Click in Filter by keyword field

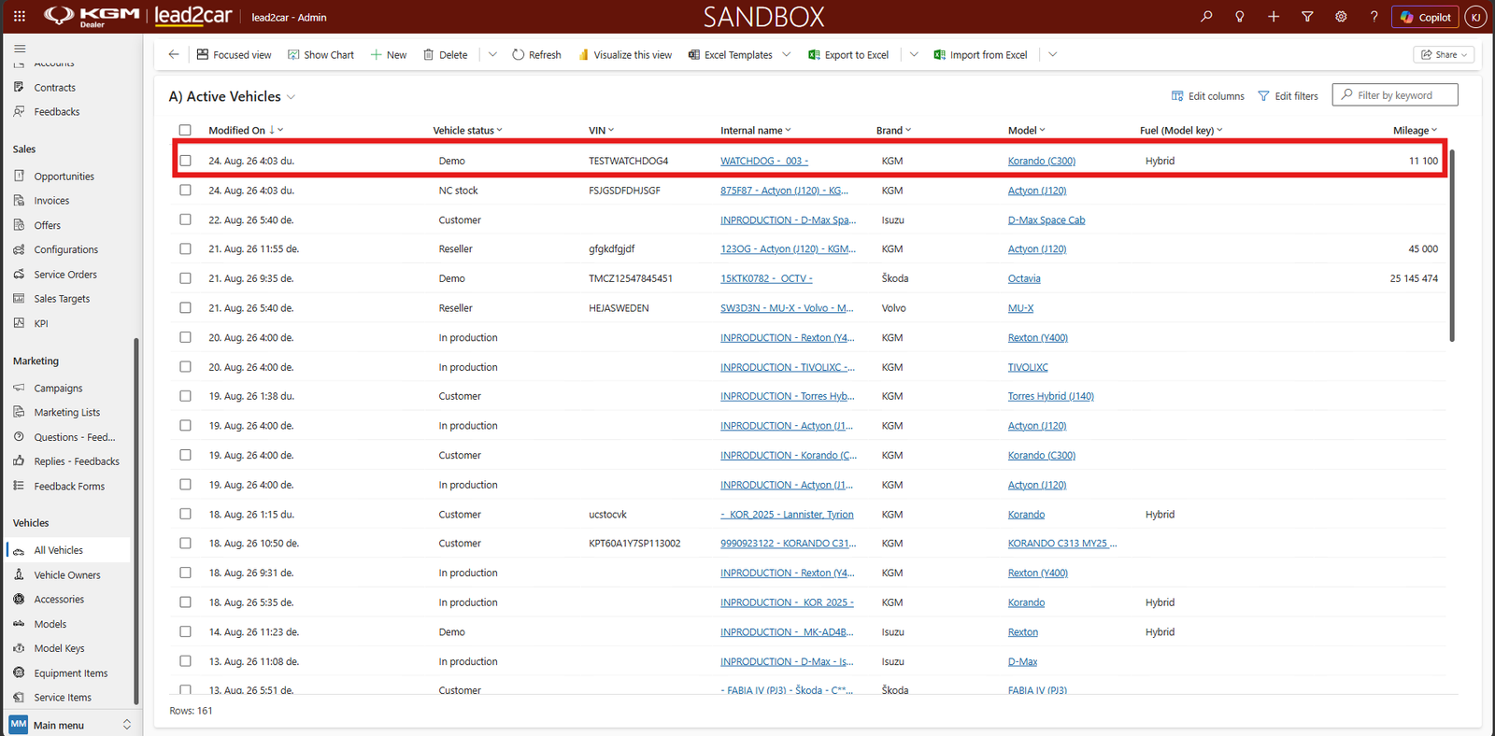pos(1395,95)
